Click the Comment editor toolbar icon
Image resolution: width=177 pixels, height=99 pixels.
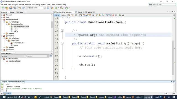[x=120, y=15]
